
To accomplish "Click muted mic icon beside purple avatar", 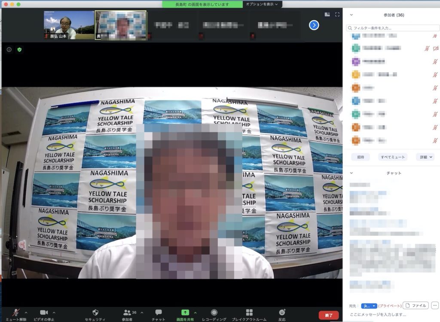I will pos(435,61).
